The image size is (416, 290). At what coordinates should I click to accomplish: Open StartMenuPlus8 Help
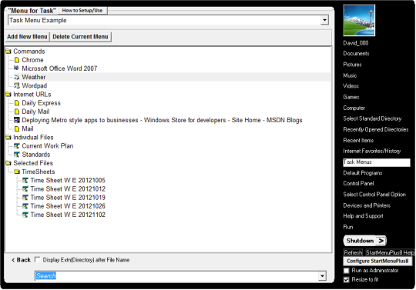click(x=390, y=252)
